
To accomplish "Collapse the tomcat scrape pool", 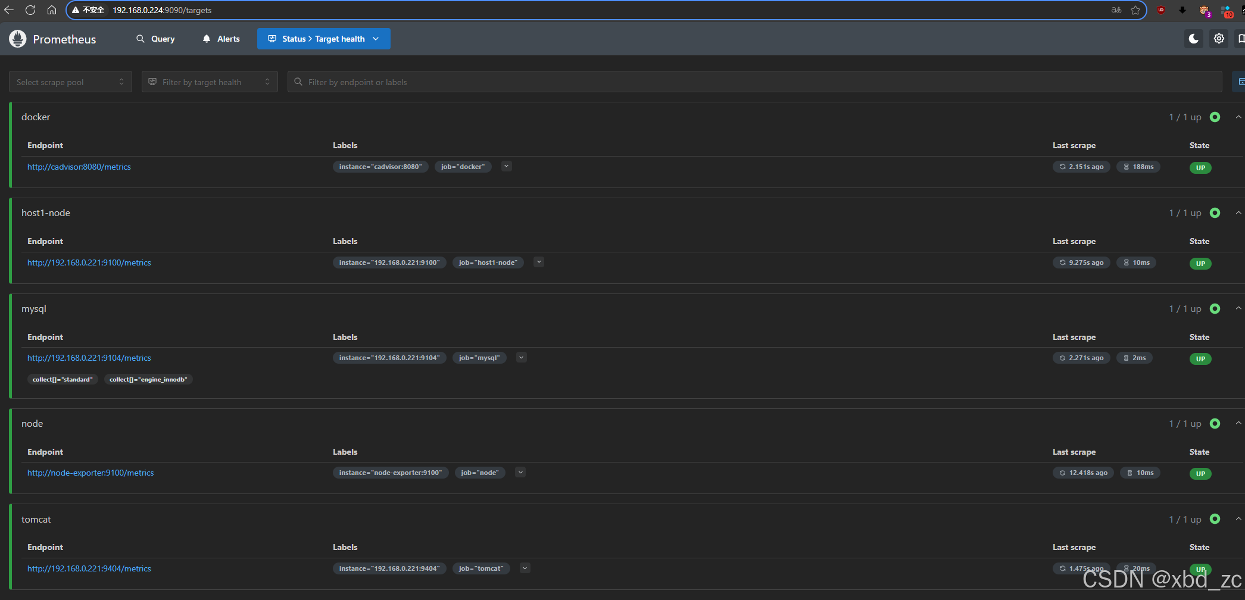I will coord(1238,520).
